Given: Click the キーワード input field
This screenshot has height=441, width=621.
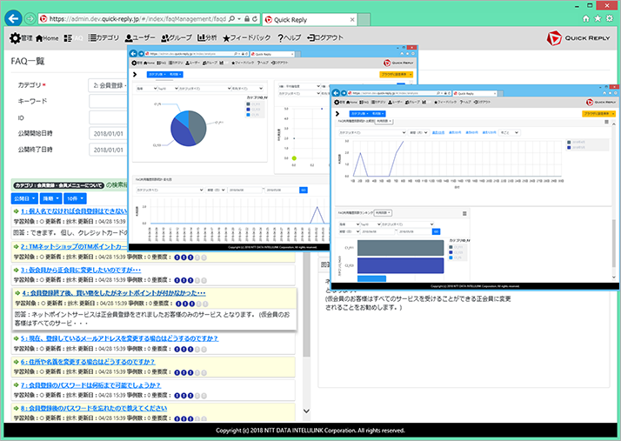Looking at the screenshot, I should [x=108, y=101].
